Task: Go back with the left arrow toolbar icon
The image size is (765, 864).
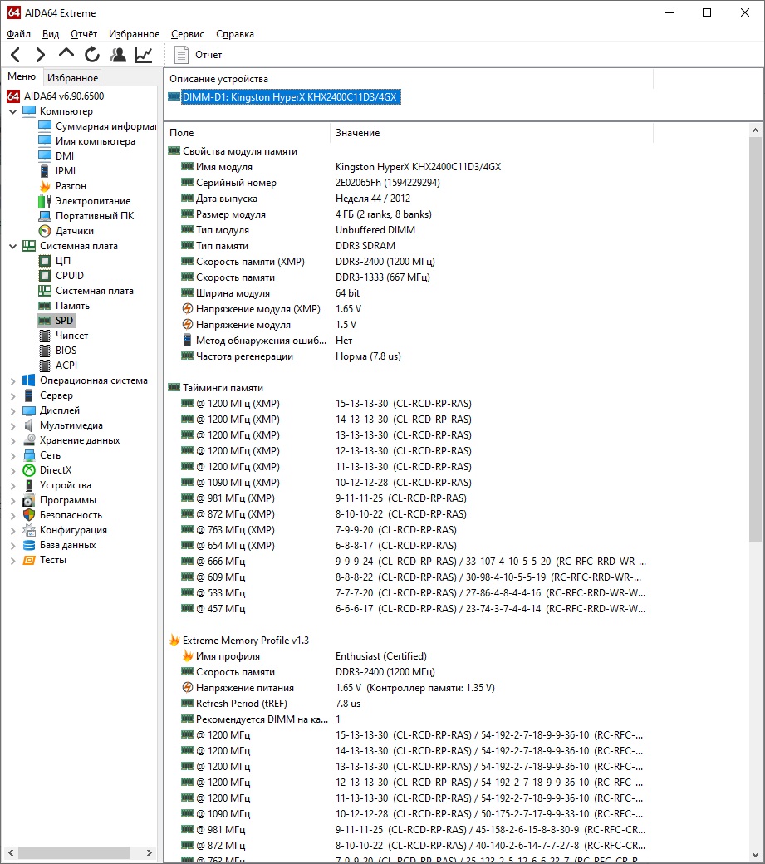Action: 16,55
